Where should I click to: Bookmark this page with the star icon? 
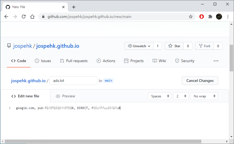click(190, 17)
